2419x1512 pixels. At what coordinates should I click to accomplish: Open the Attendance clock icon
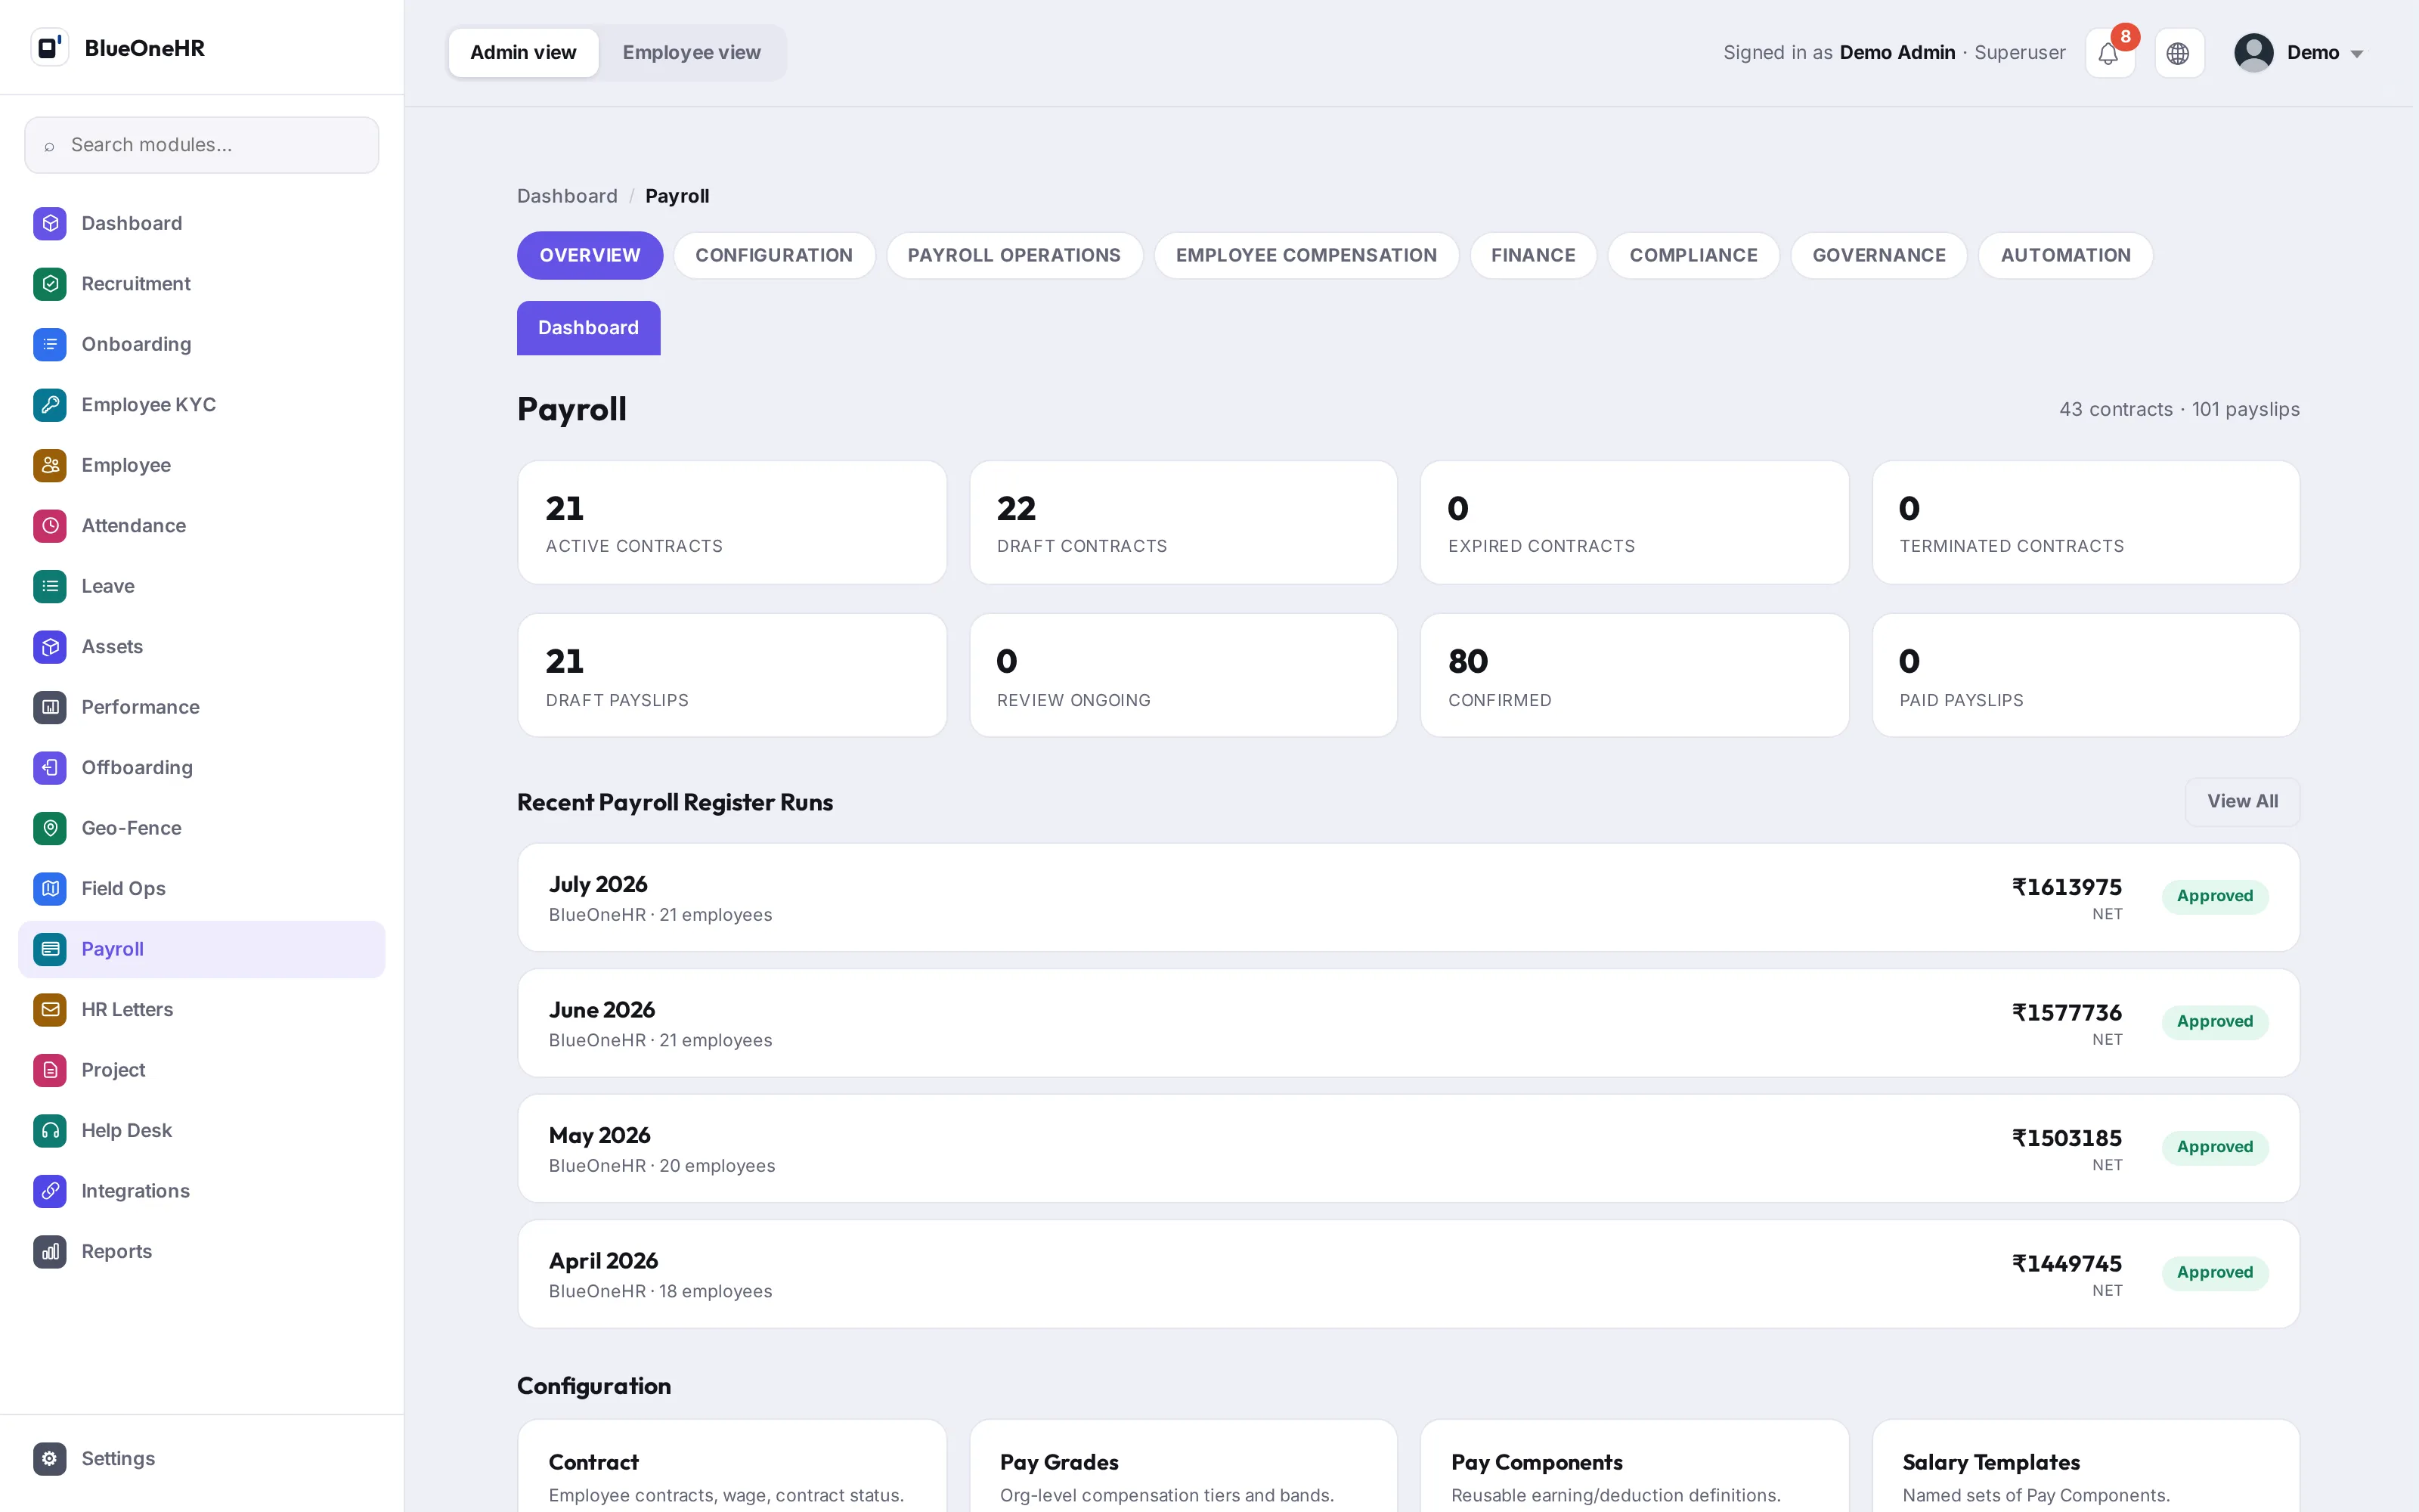click(x=50, y=526)
